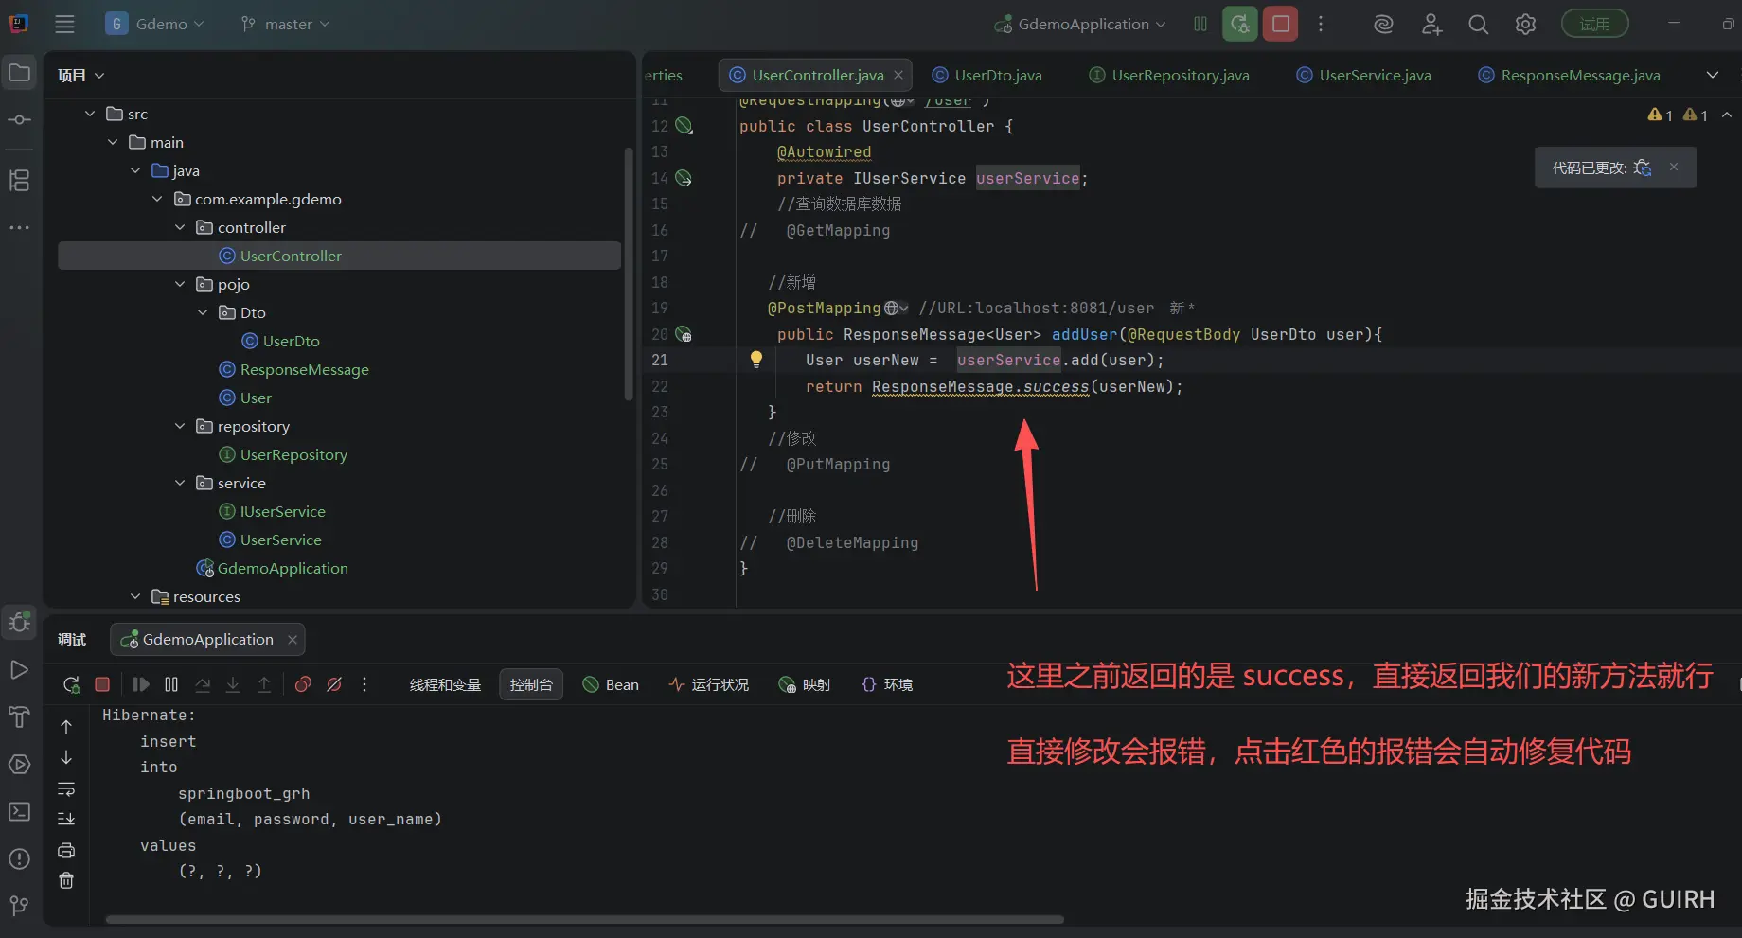Open the Bean debug tab
The width and height of the screenshot is (1742, 938).
click(611, 684)
